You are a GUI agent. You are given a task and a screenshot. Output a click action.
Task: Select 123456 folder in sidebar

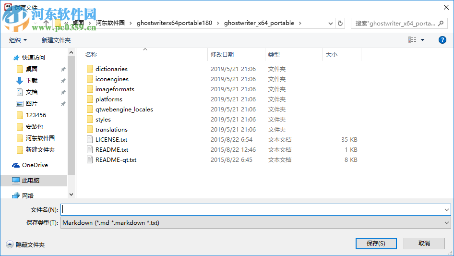[x=36, y=115]
